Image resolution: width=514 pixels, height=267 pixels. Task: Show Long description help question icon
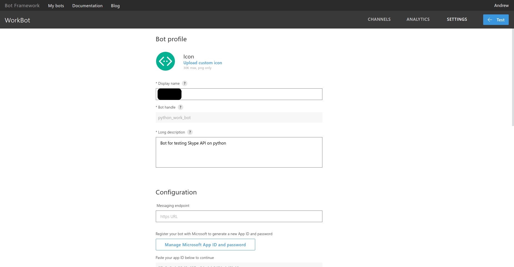point(190,132)
